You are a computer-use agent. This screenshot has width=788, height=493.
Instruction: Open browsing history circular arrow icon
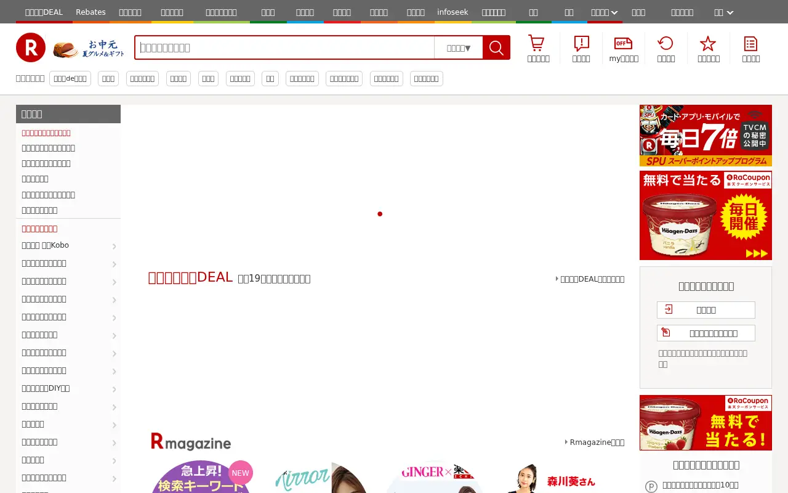pyautogui.click(x=665, y=43)
